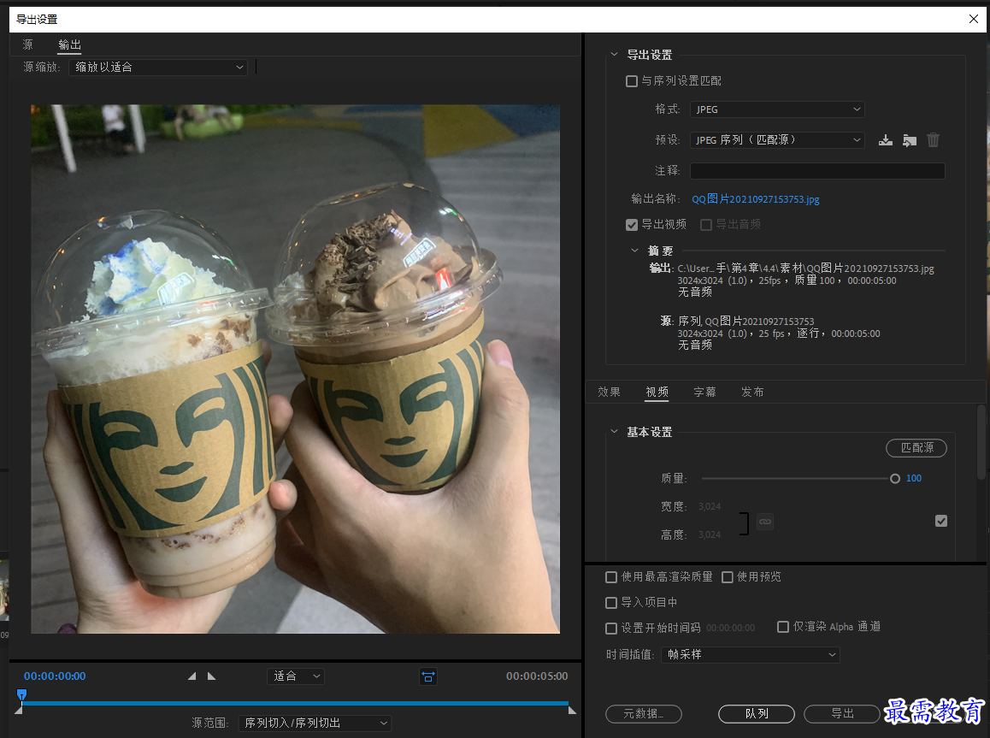Screen dimensions: 990x738
Task: Click the quality value 100
Action: pyautogui.click(x=914, y=479)
